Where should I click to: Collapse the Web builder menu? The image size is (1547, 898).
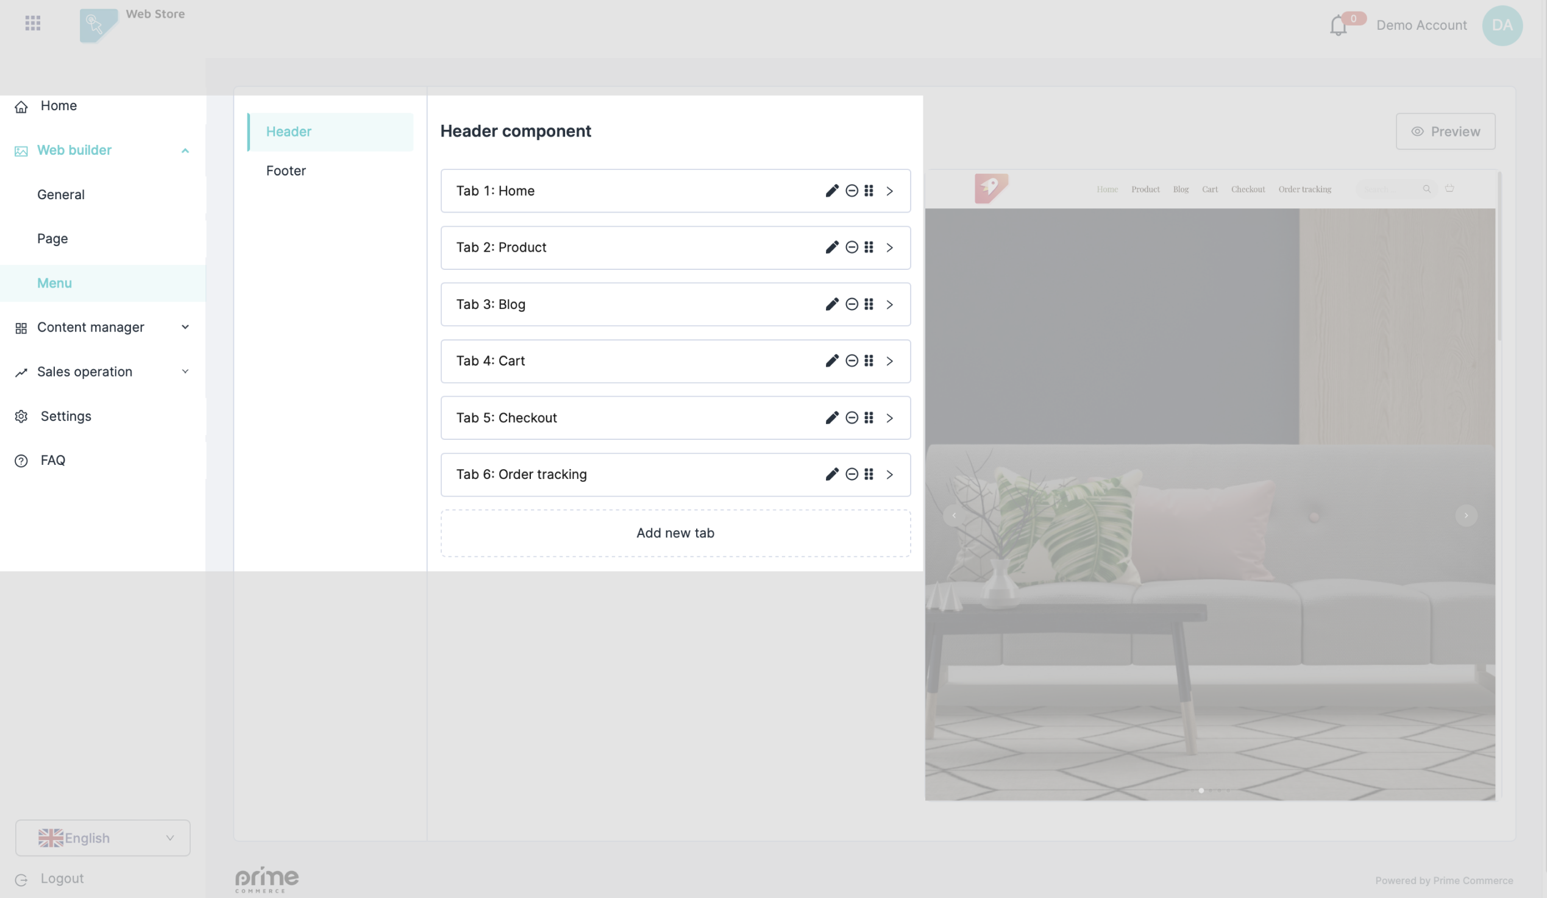[185, 150]
